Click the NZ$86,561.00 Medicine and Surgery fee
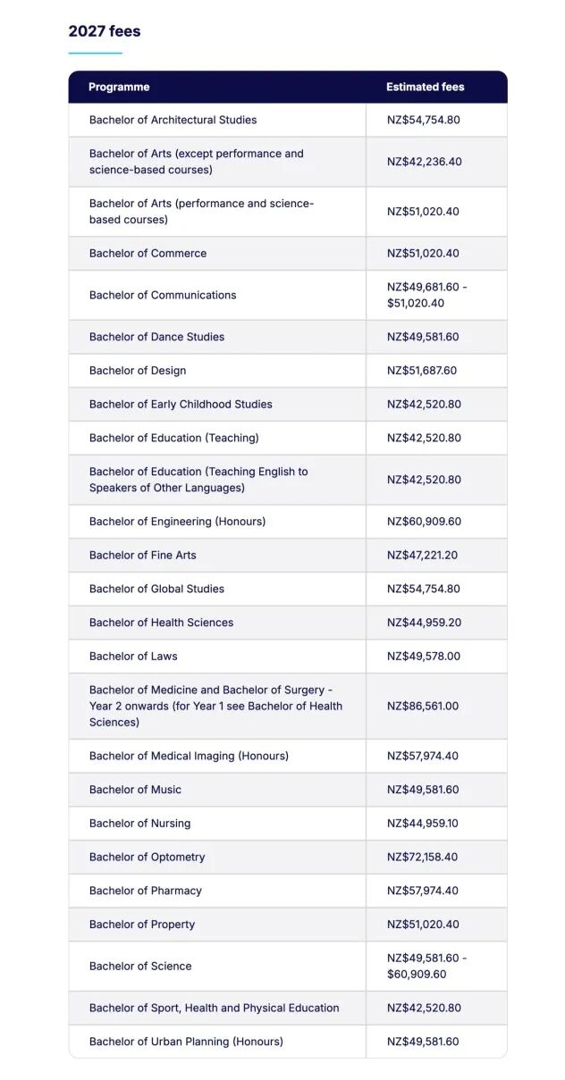 (x=423, y=707)
